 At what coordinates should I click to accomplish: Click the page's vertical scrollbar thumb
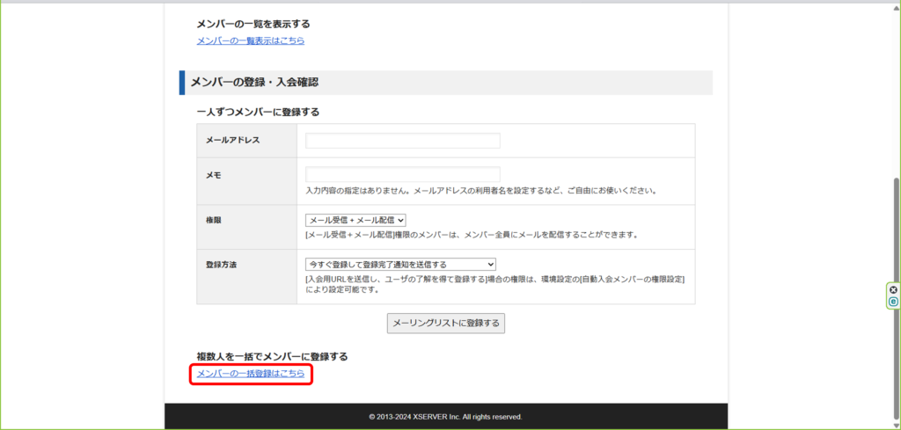click(x=896, y=264)
